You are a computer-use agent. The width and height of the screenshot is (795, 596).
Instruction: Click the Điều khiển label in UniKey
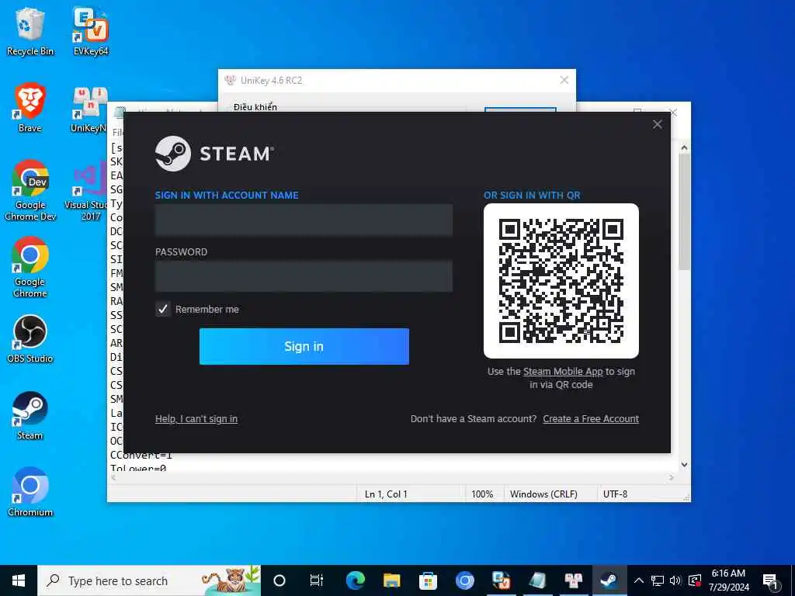[255, 107]
